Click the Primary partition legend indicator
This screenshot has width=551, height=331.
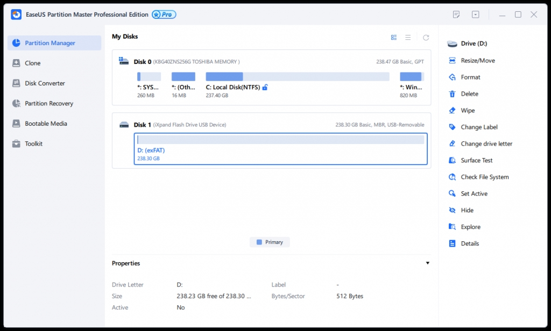(x=270, y=242)
